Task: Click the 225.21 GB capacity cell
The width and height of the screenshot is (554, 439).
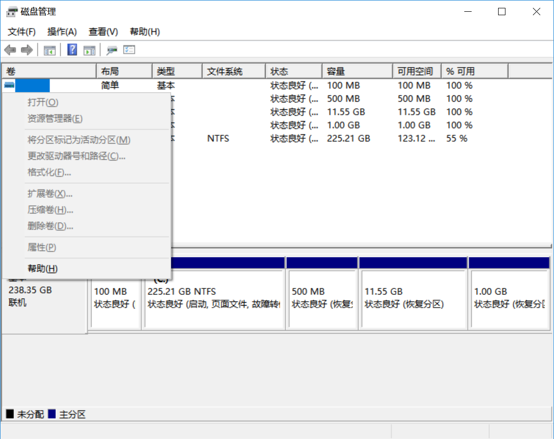Action: (349, 138)
